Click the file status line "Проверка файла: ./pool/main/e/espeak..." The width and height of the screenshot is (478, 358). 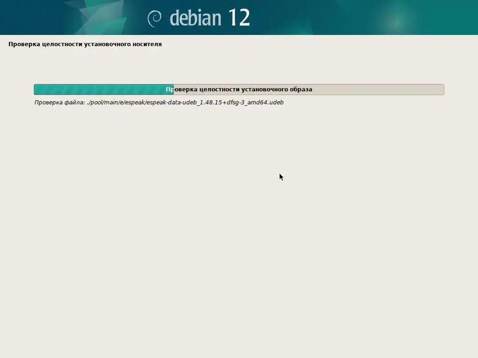[159, 103]
